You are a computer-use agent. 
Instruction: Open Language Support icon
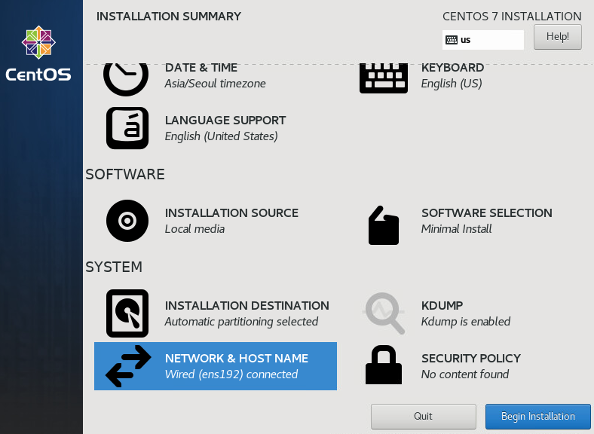127,128
